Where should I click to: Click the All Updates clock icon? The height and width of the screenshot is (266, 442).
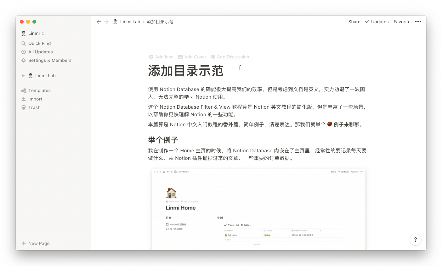tap(24, 52)
